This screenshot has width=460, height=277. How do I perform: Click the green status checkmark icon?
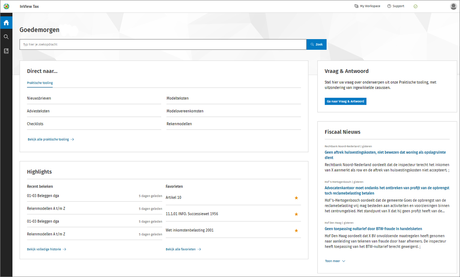coord(415,6)
